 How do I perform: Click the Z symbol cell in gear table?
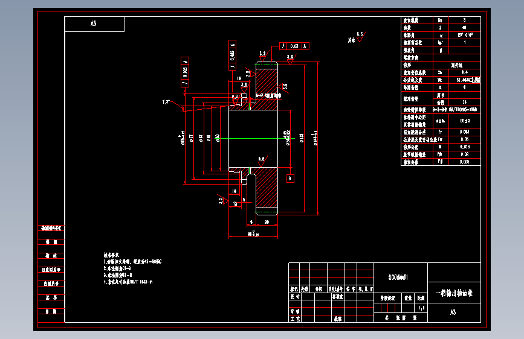click(440, 28)
